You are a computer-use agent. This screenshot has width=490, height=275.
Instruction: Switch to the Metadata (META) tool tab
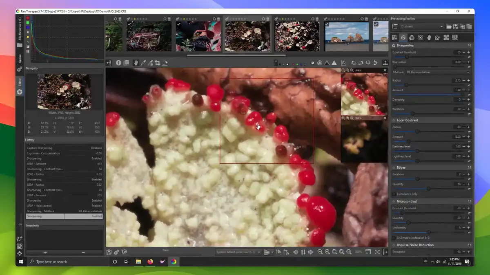coord(455,37)
